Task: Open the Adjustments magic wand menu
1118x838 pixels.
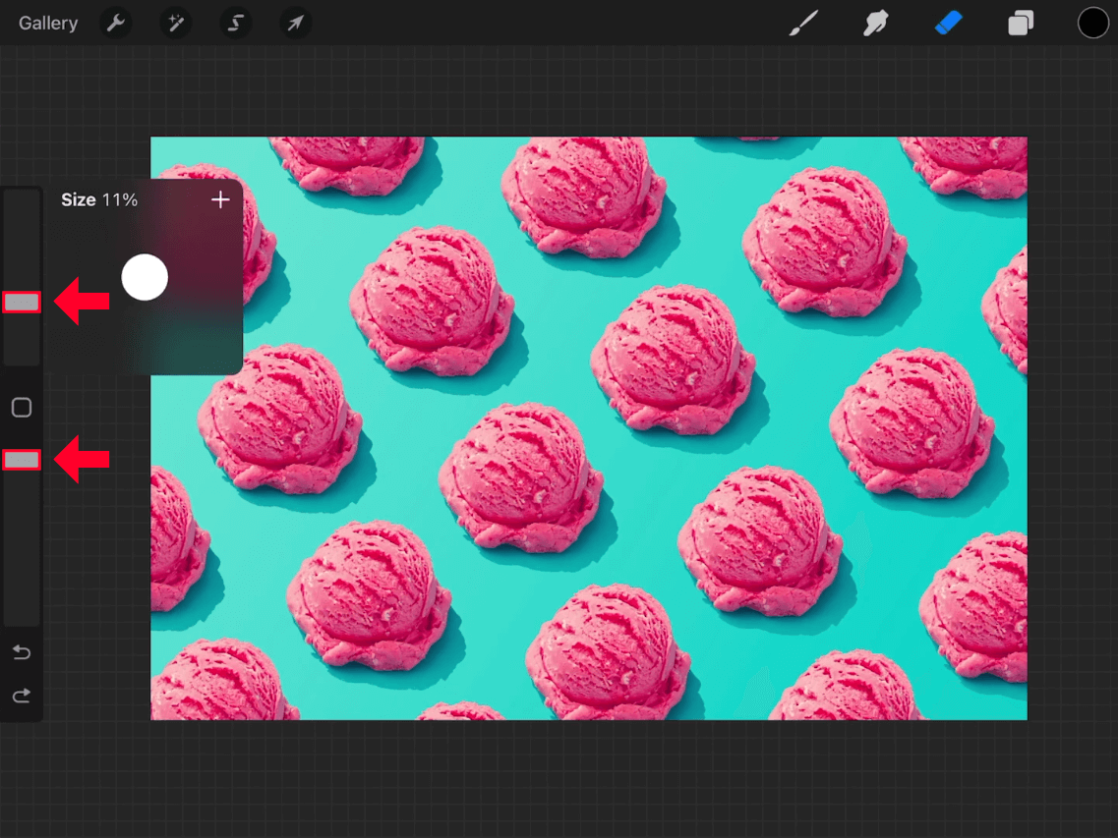Action: tap(175, 23)
